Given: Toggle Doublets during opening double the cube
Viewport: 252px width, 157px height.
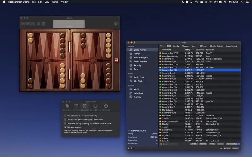Looking at the screenshot, I should click(x=65, y=123).
